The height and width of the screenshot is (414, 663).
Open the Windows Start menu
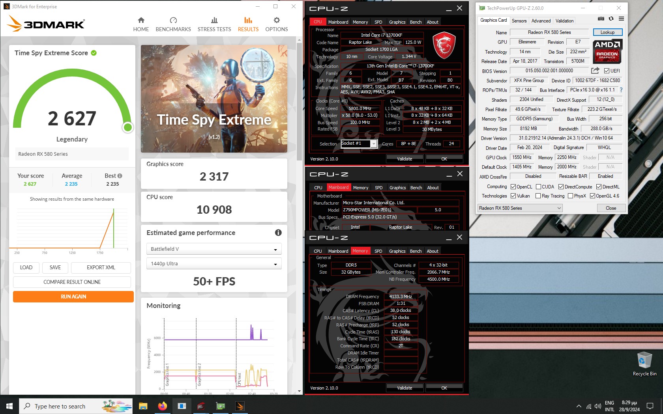pyautogui.click(x=9, y=406)
